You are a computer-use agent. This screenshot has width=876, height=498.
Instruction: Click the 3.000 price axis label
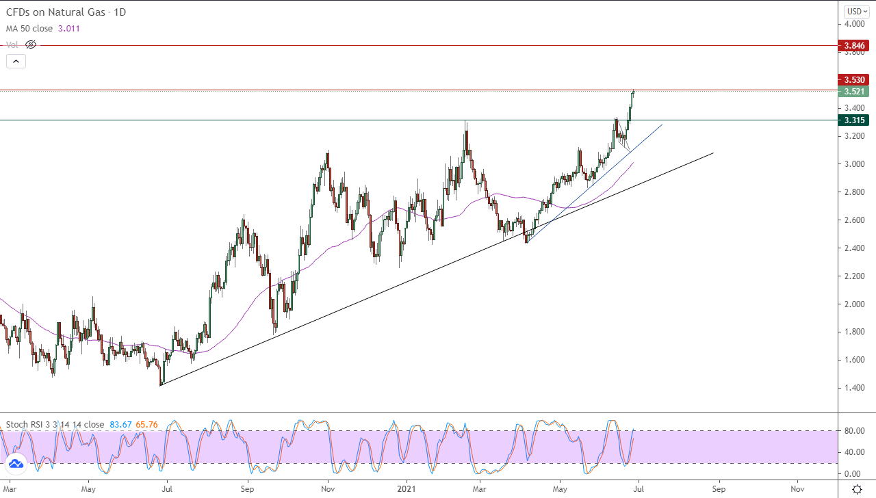855,164
